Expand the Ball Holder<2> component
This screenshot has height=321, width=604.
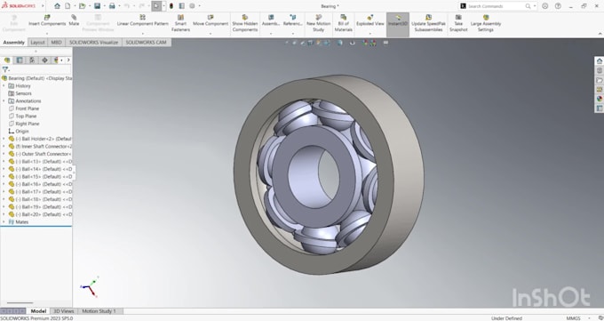tap(4, 139)
